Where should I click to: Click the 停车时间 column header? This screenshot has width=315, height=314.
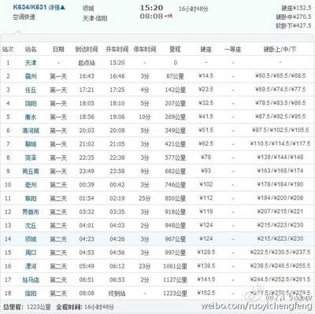pos(145,49)
